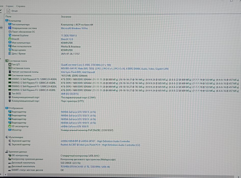Click the Тип BIOS icon
The width and height of the screenshot is (241, 178).
pyautogui.click(x=10, y=94)
